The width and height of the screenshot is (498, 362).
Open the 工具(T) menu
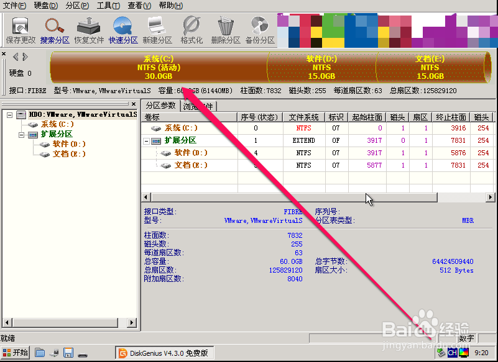coord(108,6)
